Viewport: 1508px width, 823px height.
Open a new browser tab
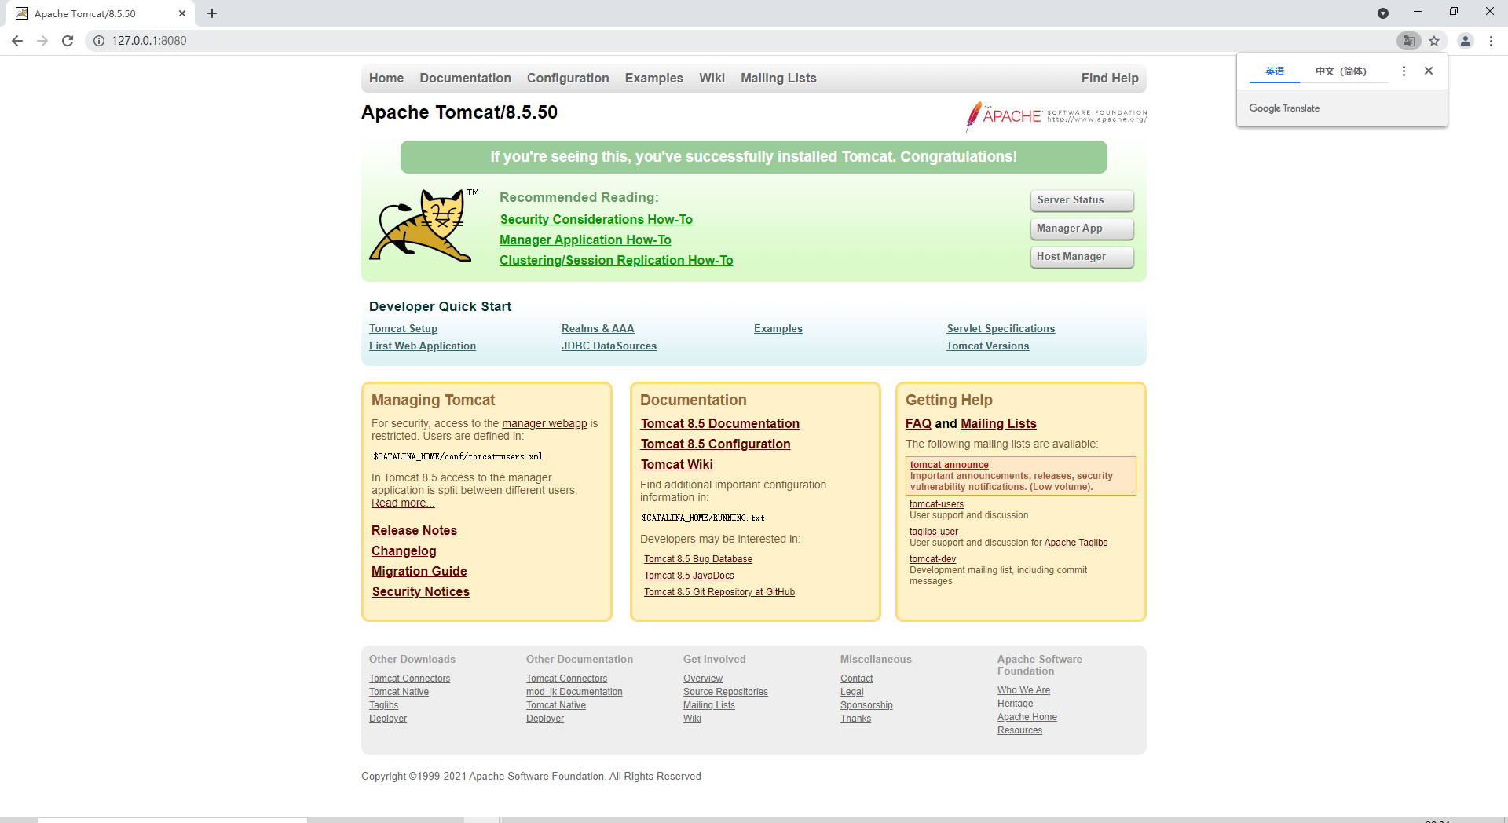(x=212, y=13)
